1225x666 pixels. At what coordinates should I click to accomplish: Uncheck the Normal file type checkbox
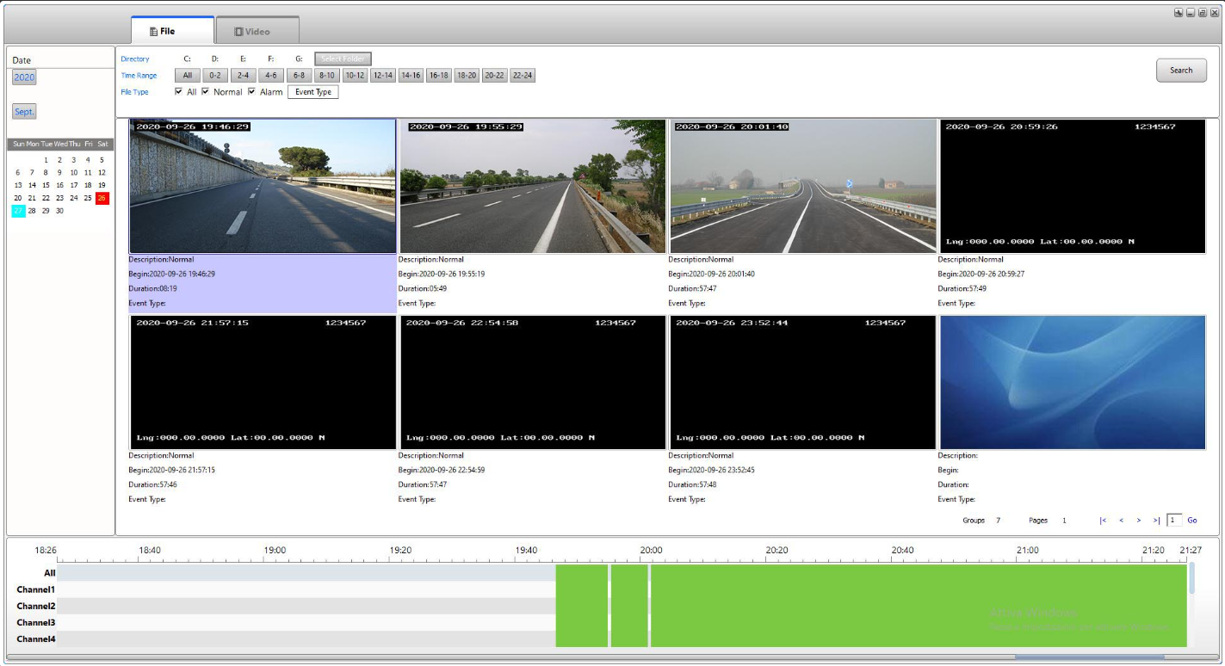click(206, 92)
